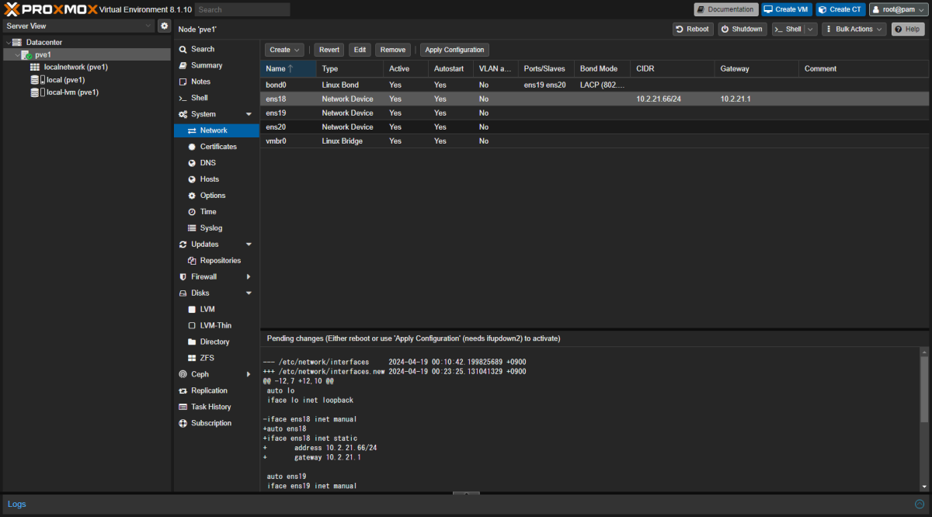The height and width of the screenshot is (517, 932).
Task: Click the Proxmox logo
Action: point(50,9)
